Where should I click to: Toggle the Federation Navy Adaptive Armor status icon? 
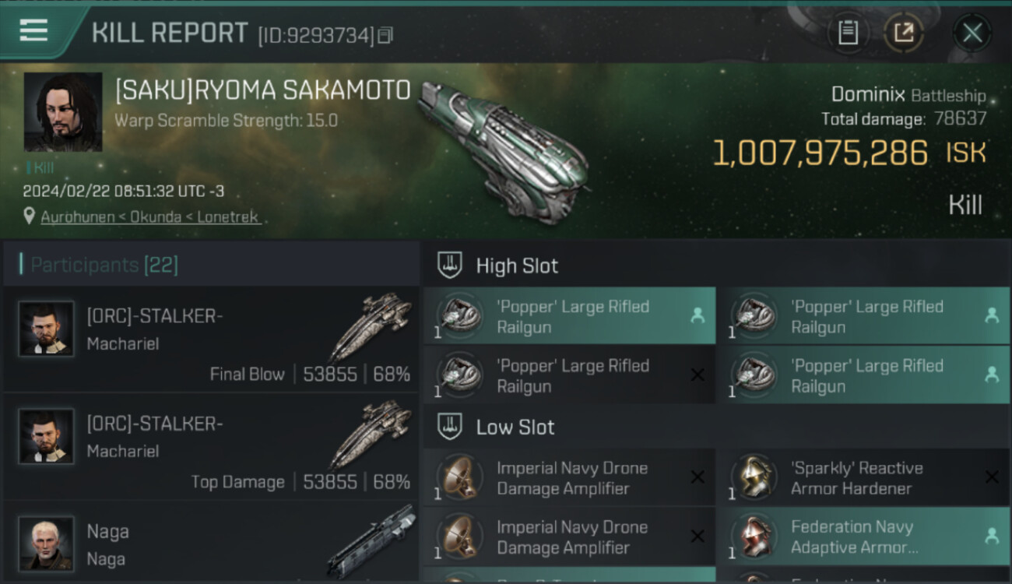click(992, 536)
